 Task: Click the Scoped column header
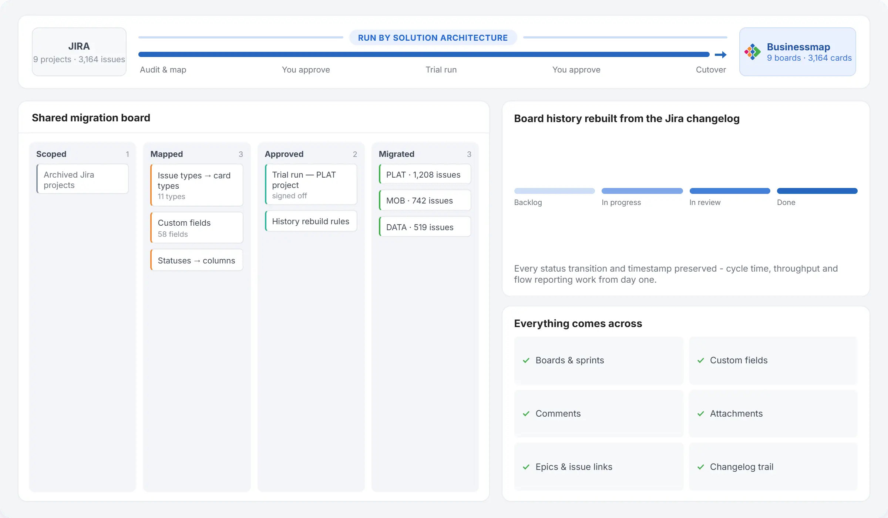[51, 154]
